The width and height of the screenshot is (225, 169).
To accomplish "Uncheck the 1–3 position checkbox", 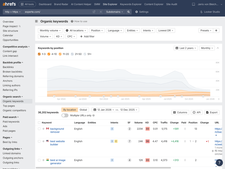I will (39, 54).
